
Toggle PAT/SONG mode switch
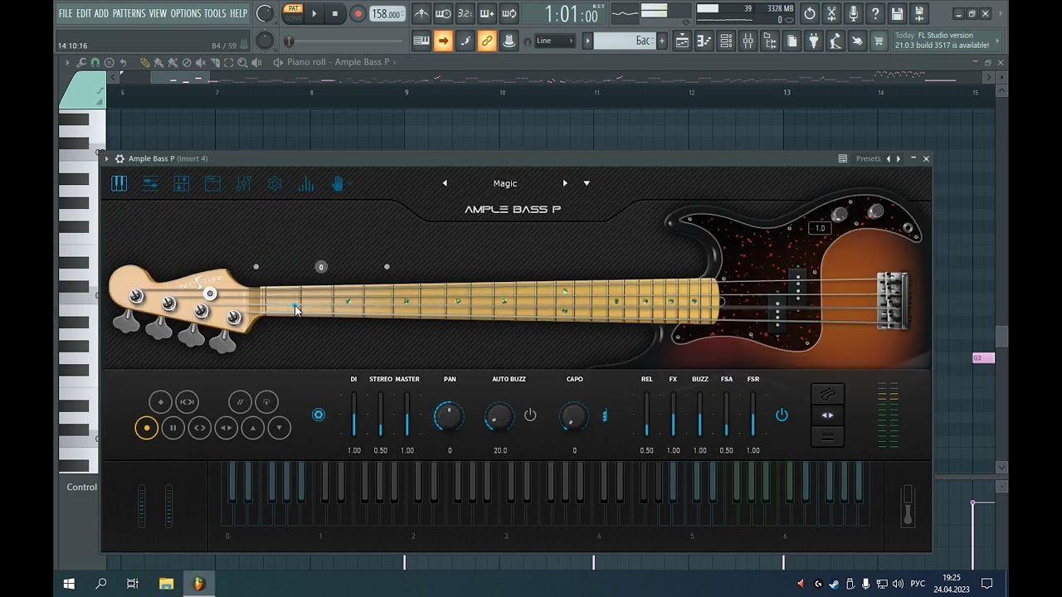click(293, 13)
